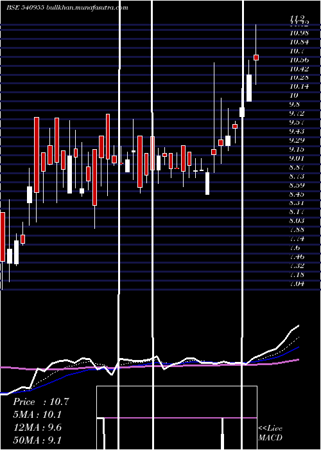
Task: Click the 7.32 price axis label
Action: (x=297, y=265)
